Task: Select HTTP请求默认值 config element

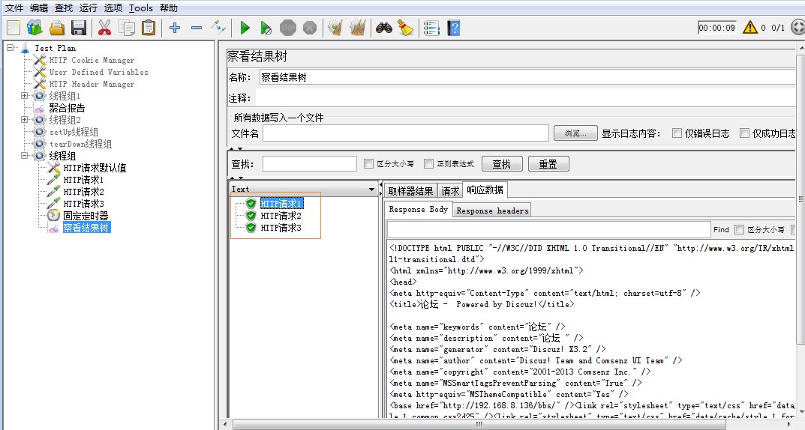Action: pyautogui.click(x=95, y=168)
